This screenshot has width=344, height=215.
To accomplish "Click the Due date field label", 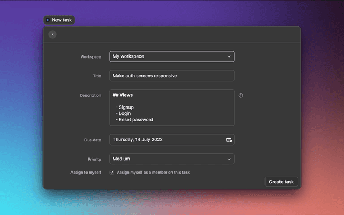I will (x=92, y=140).
